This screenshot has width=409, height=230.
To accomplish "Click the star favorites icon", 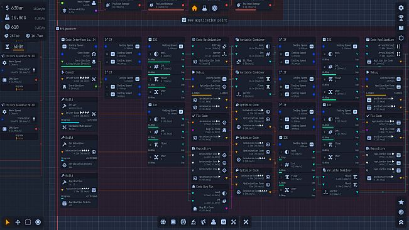I will tap(401, 202).
